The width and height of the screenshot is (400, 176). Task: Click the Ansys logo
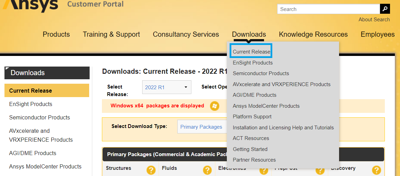click(x=30, y=5)
